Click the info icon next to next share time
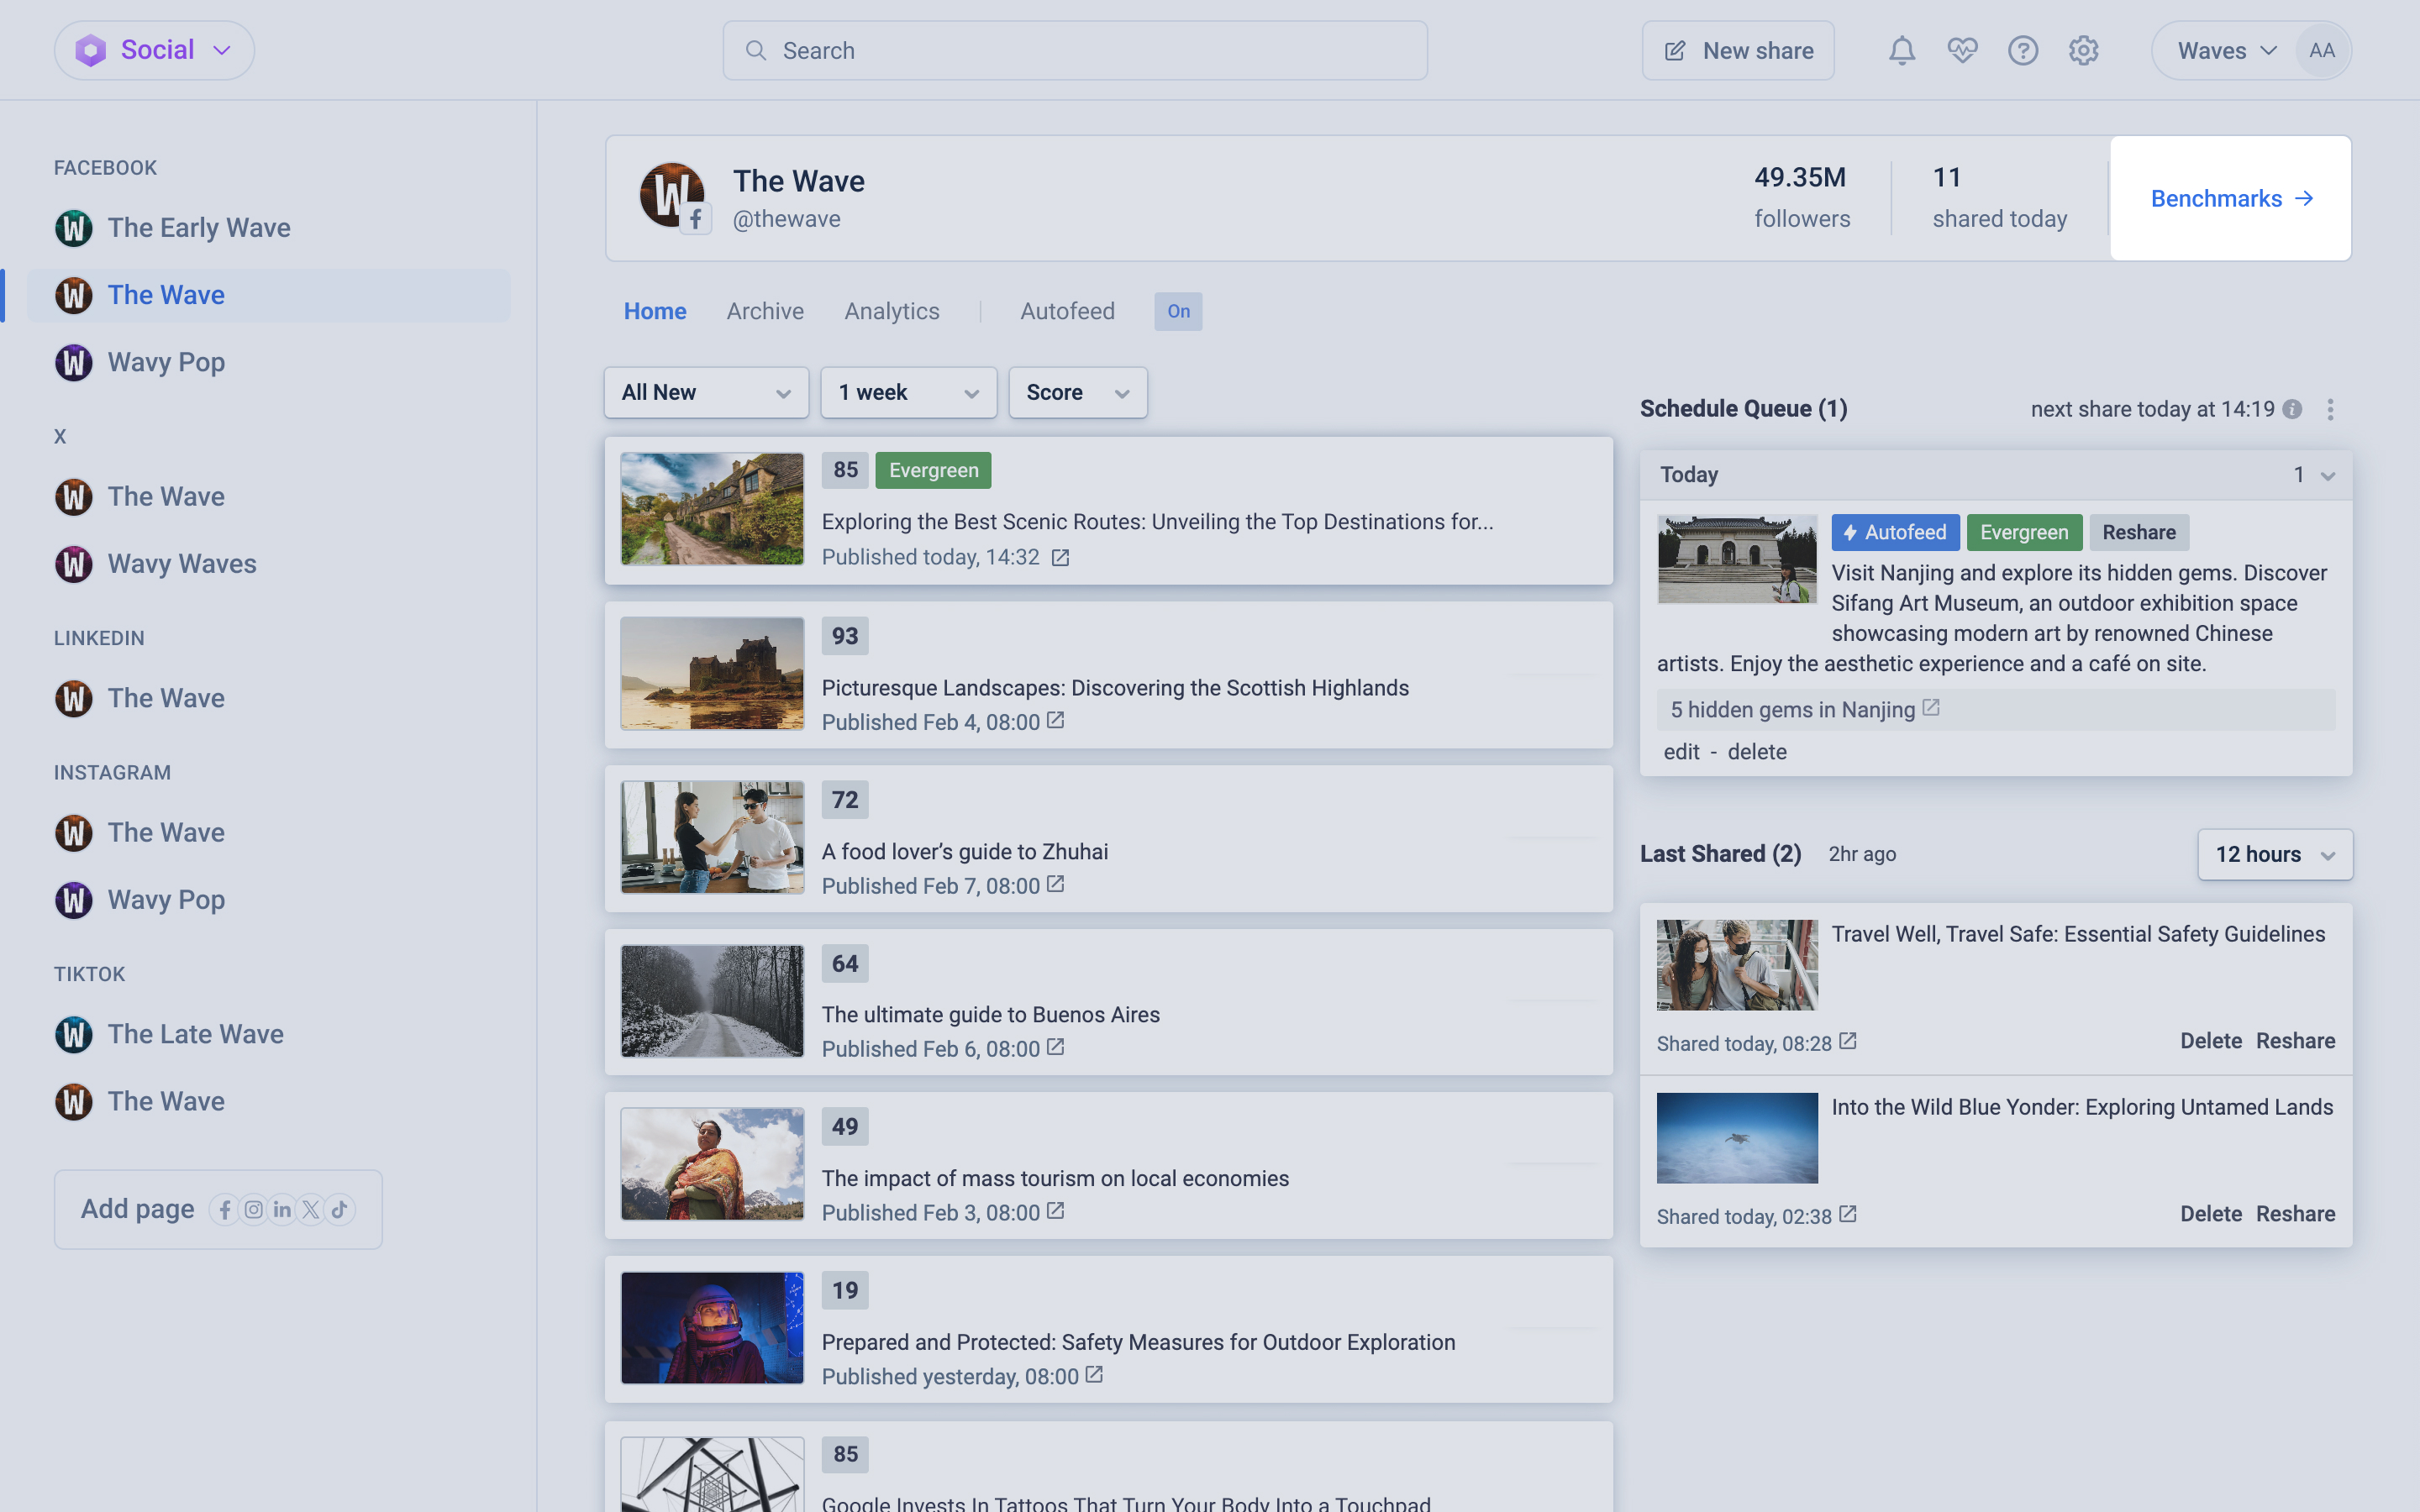Viewport: 2420px width, 1512px height. 2293,409
